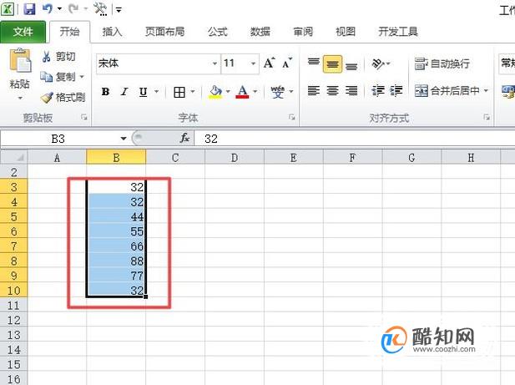Open the font color dropdown arrow
Image resolution: width=515 pixels, height=385 pixels.
coord(255,92)
